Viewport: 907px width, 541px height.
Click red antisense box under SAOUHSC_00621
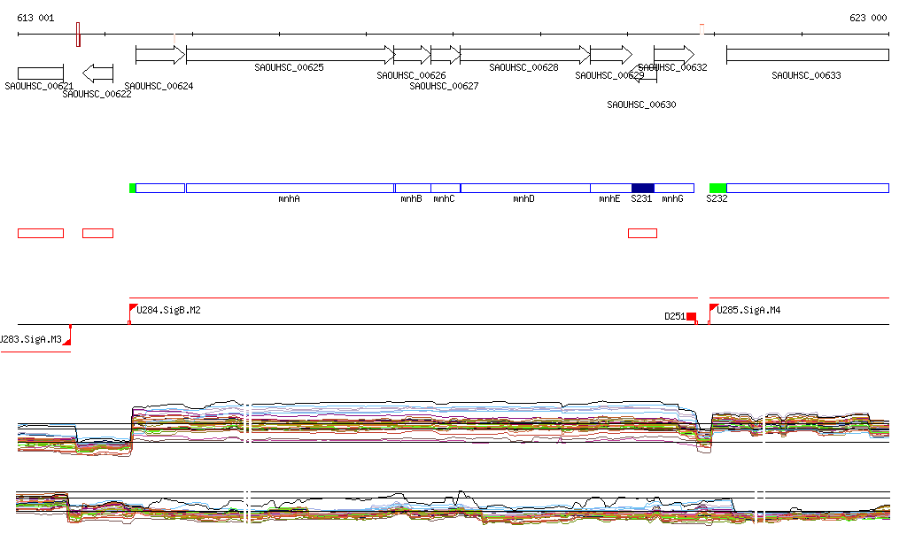pyautogui.click(x=41, y=234)
